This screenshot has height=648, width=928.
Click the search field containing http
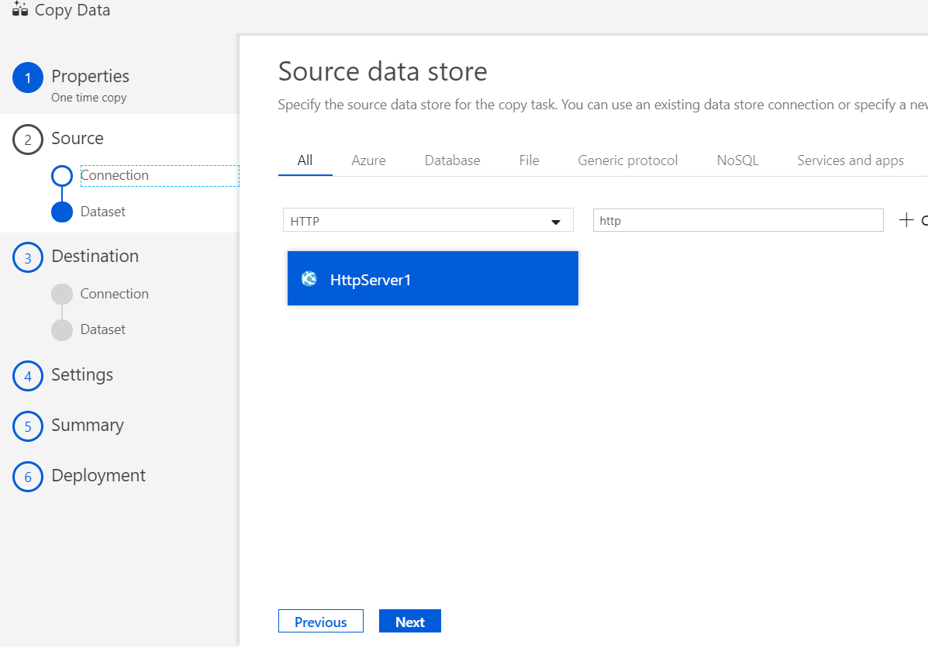(737, 220)
